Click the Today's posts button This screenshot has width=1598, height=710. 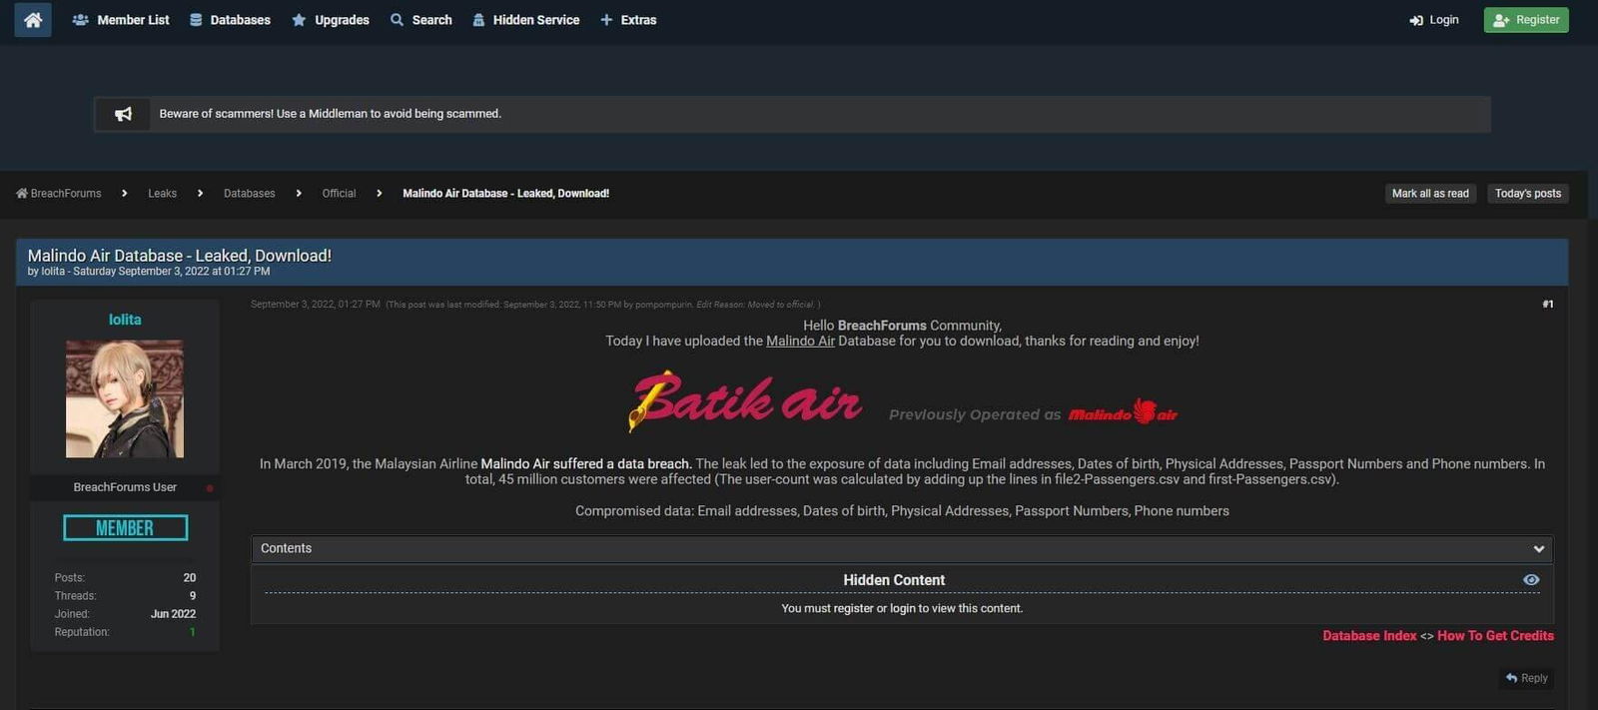[x=1527, y=194]
